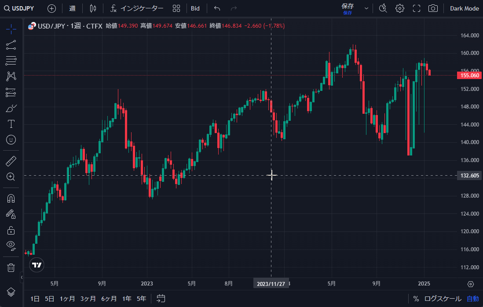Click the 2023/11/27 date label on the time axis
The image size is (483, 307).
[x=271, y=284]
